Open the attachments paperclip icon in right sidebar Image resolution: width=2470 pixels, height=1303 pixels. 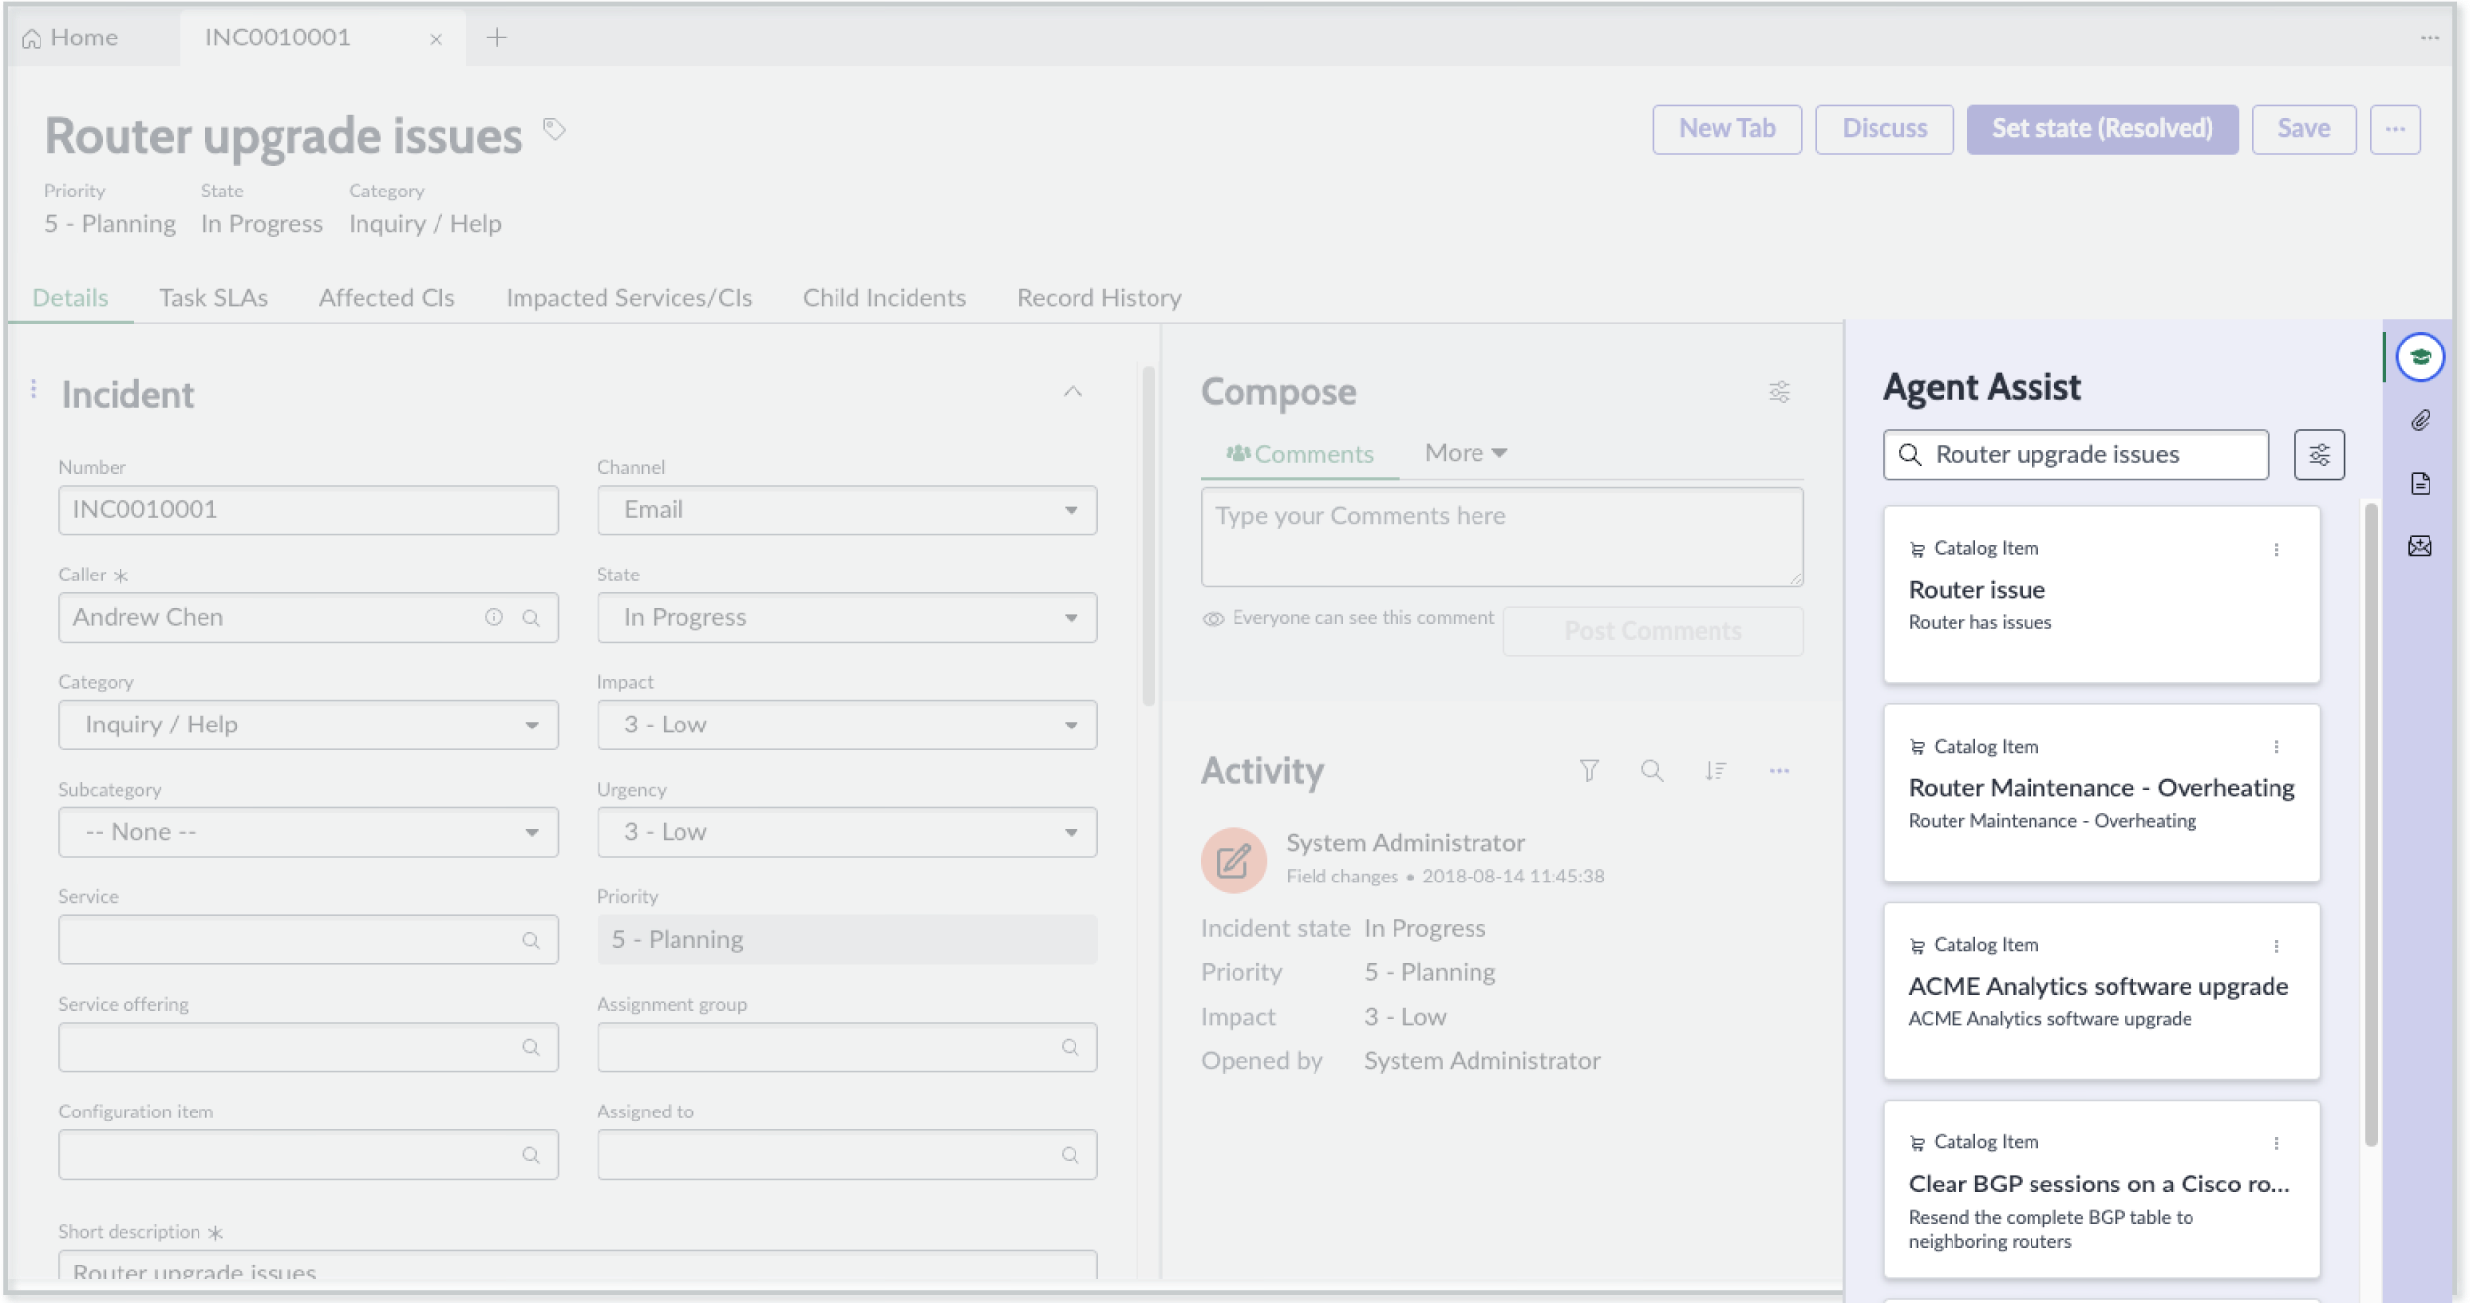coord(2420,421)
